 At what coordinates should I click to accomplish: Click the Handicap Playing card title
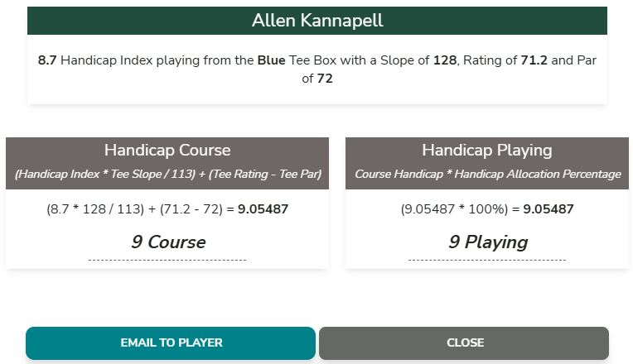pos(487,151)
